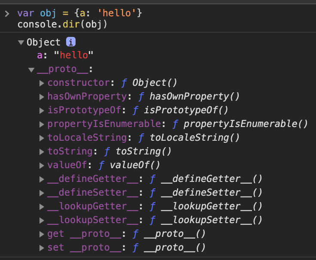
Task: Expand the set __proto__ accessor
Action: pyautogui.click(x=42, y=248)
